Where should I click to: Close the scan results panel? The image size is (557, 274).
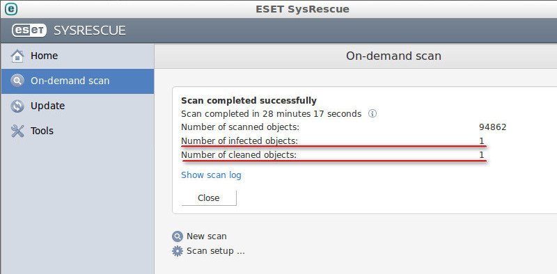pyautogui.click(x=209, y=198)
